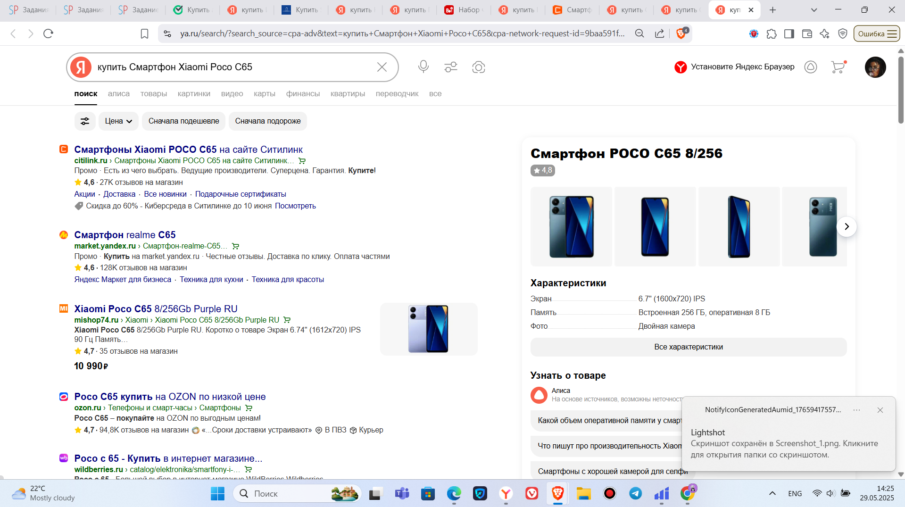The image size is (905, 507).
Task: Toggle the browser sidebar panel icon
Action: 789,33
